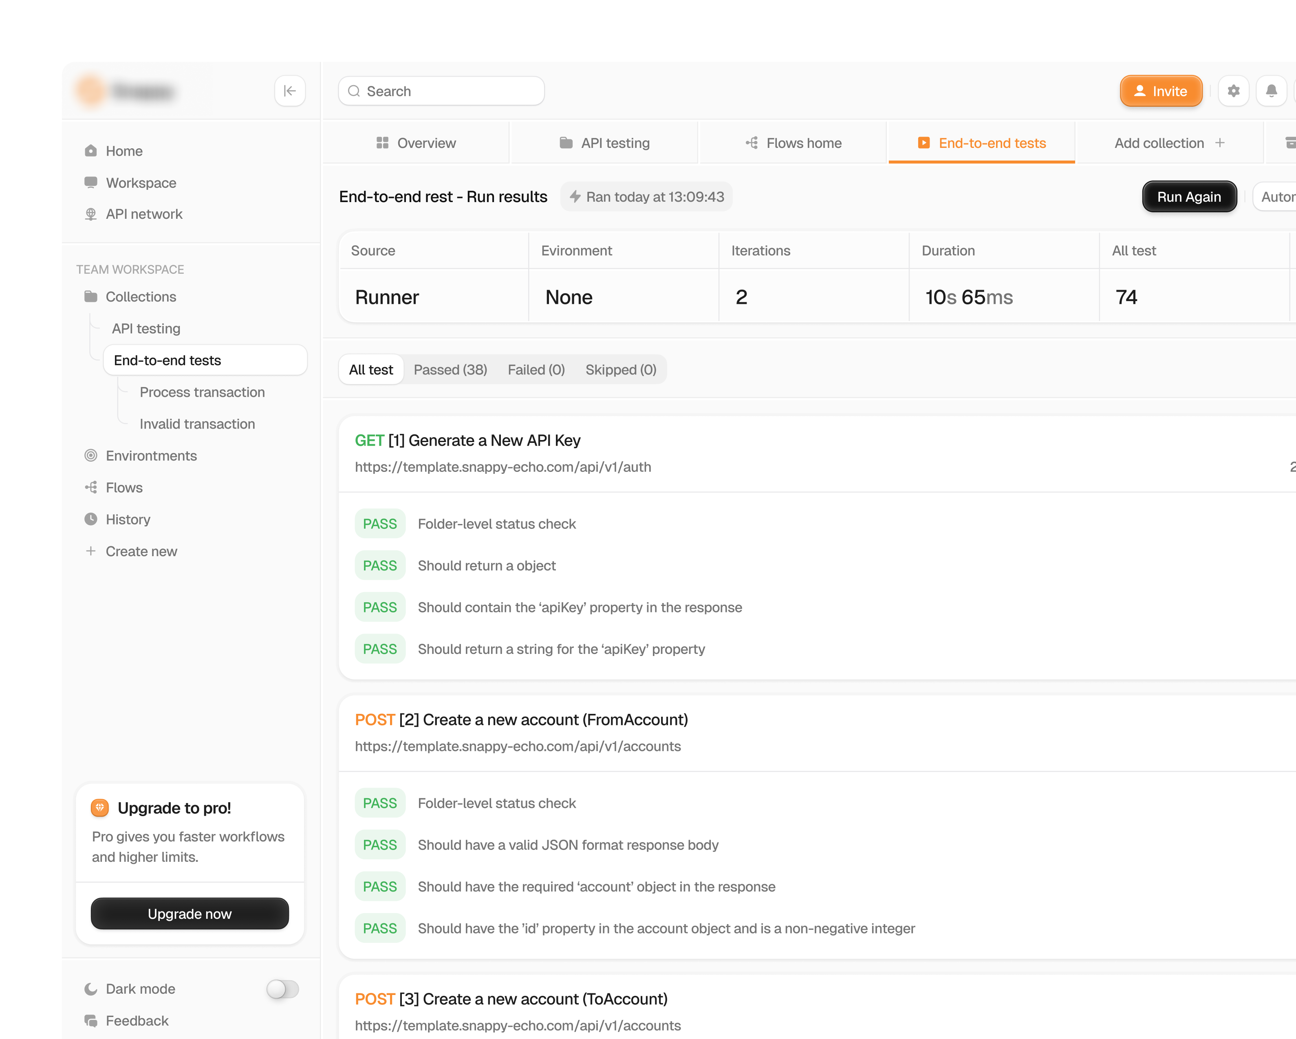Viewport: 1296px width, 1039px height.
Task: Click the Feedback chat icon
Action: [91, 1020]
